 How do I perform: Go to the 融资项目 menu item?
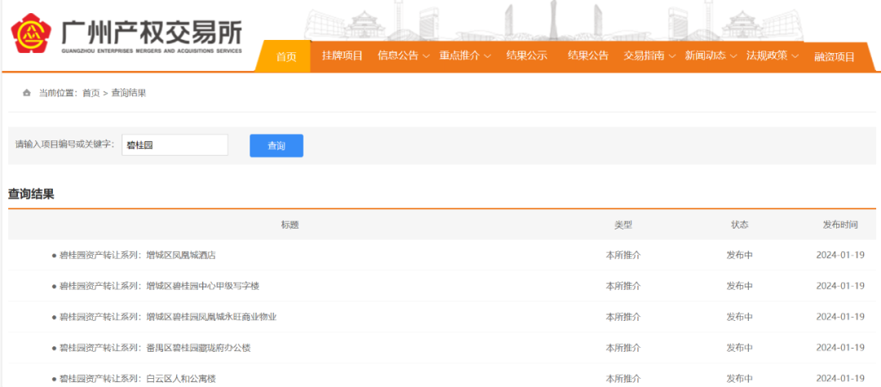tap(835, 57)
